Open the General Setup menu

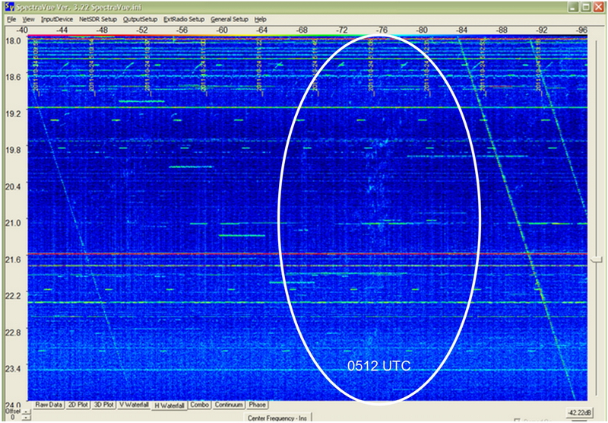coord(230,20)
